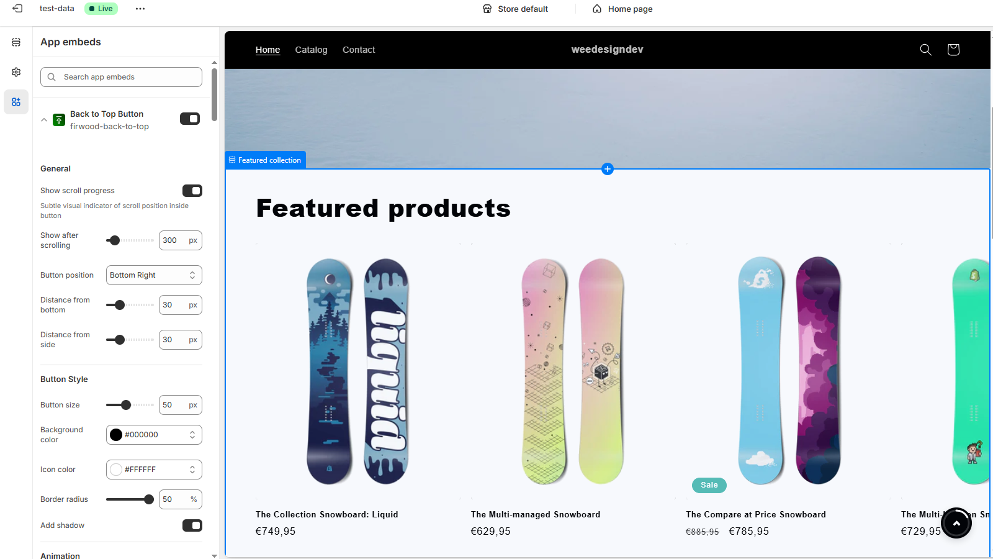This screenshot has height=559, width=993.
Task: Open the Home page template selector
Action: [x=622, y=9]
